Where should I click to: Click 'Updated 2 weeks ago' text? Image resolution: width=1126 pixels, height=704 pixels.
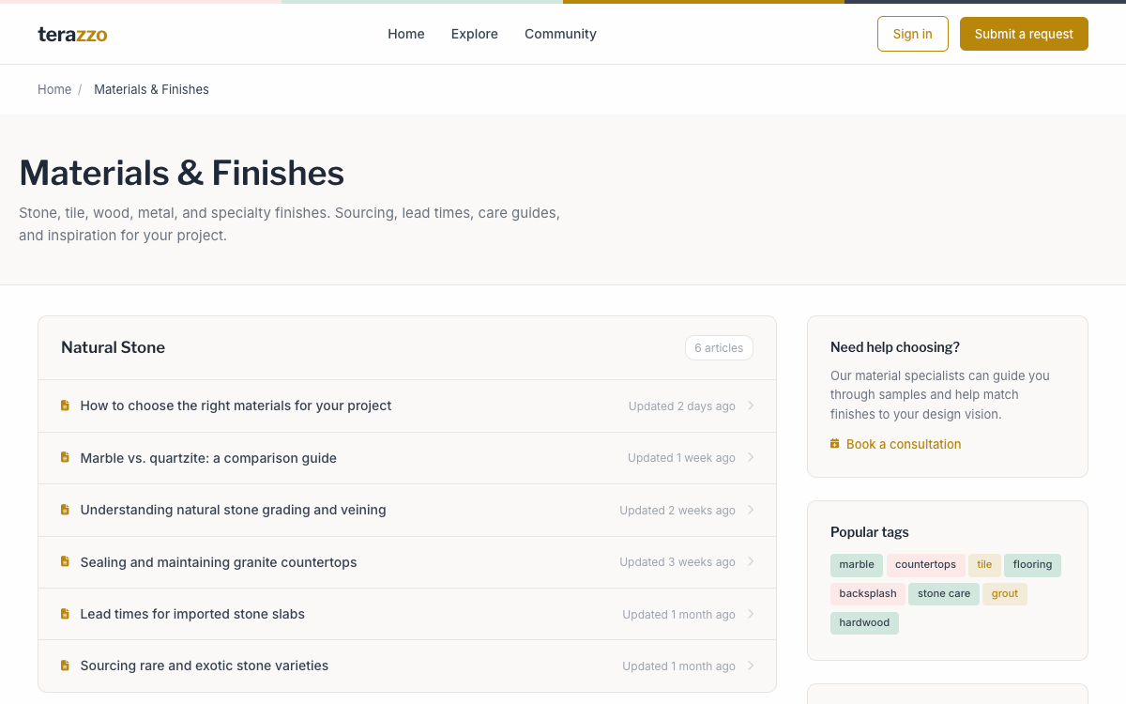677,511
